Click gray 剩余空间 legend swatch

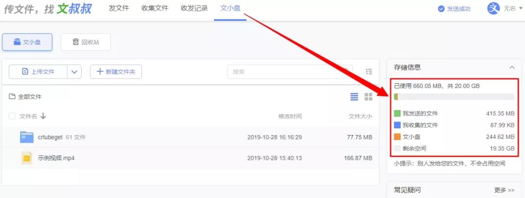click(397, 148)
